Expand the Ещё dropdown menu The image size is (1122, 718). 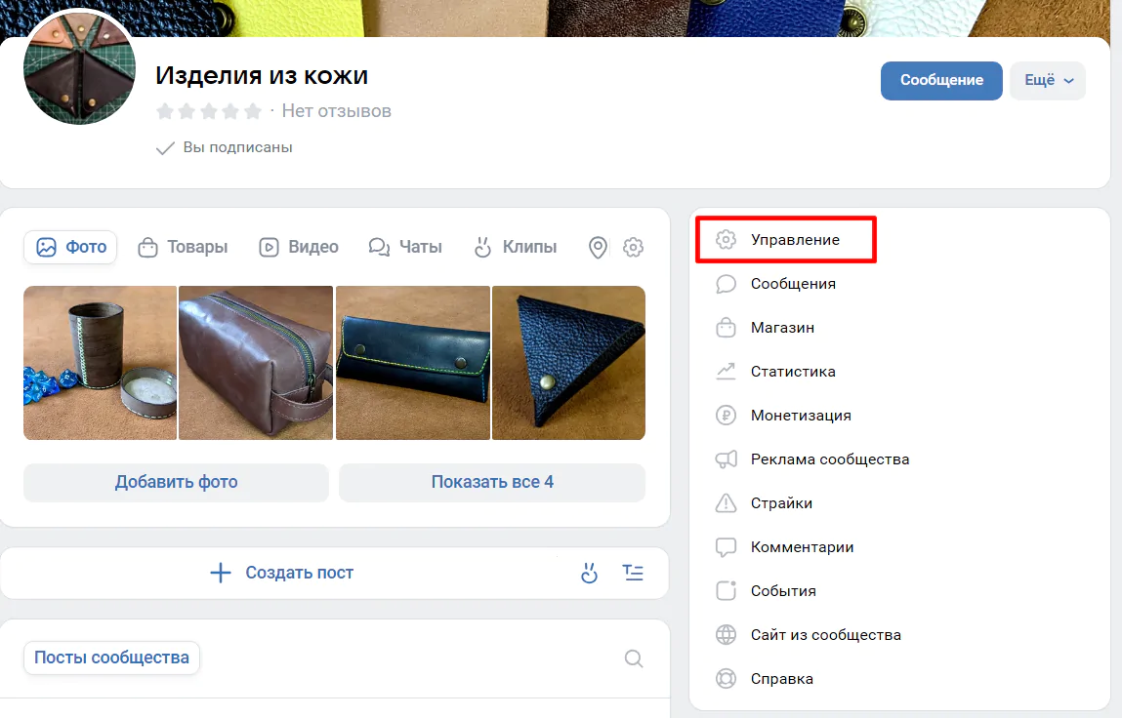tap(1048, 80)
